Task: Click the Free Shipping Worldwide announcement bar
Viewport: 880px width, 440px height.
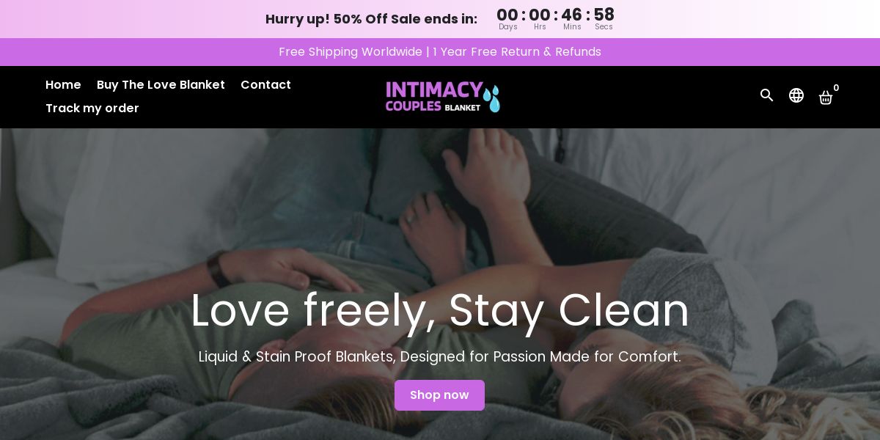Action: click(440, 52)
